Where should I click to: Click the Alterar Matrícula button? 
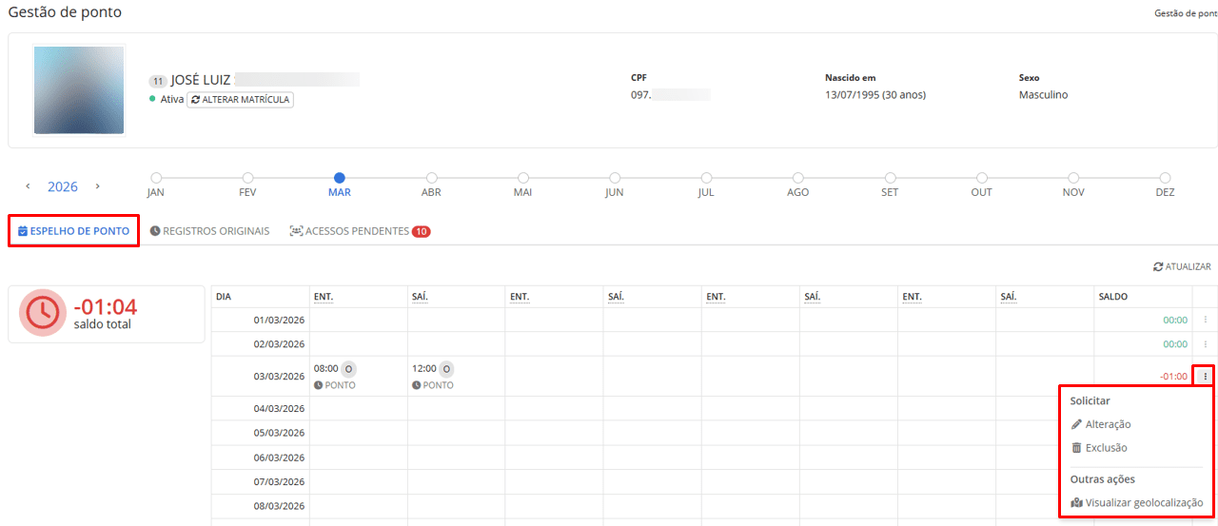[x=240, y=99]
